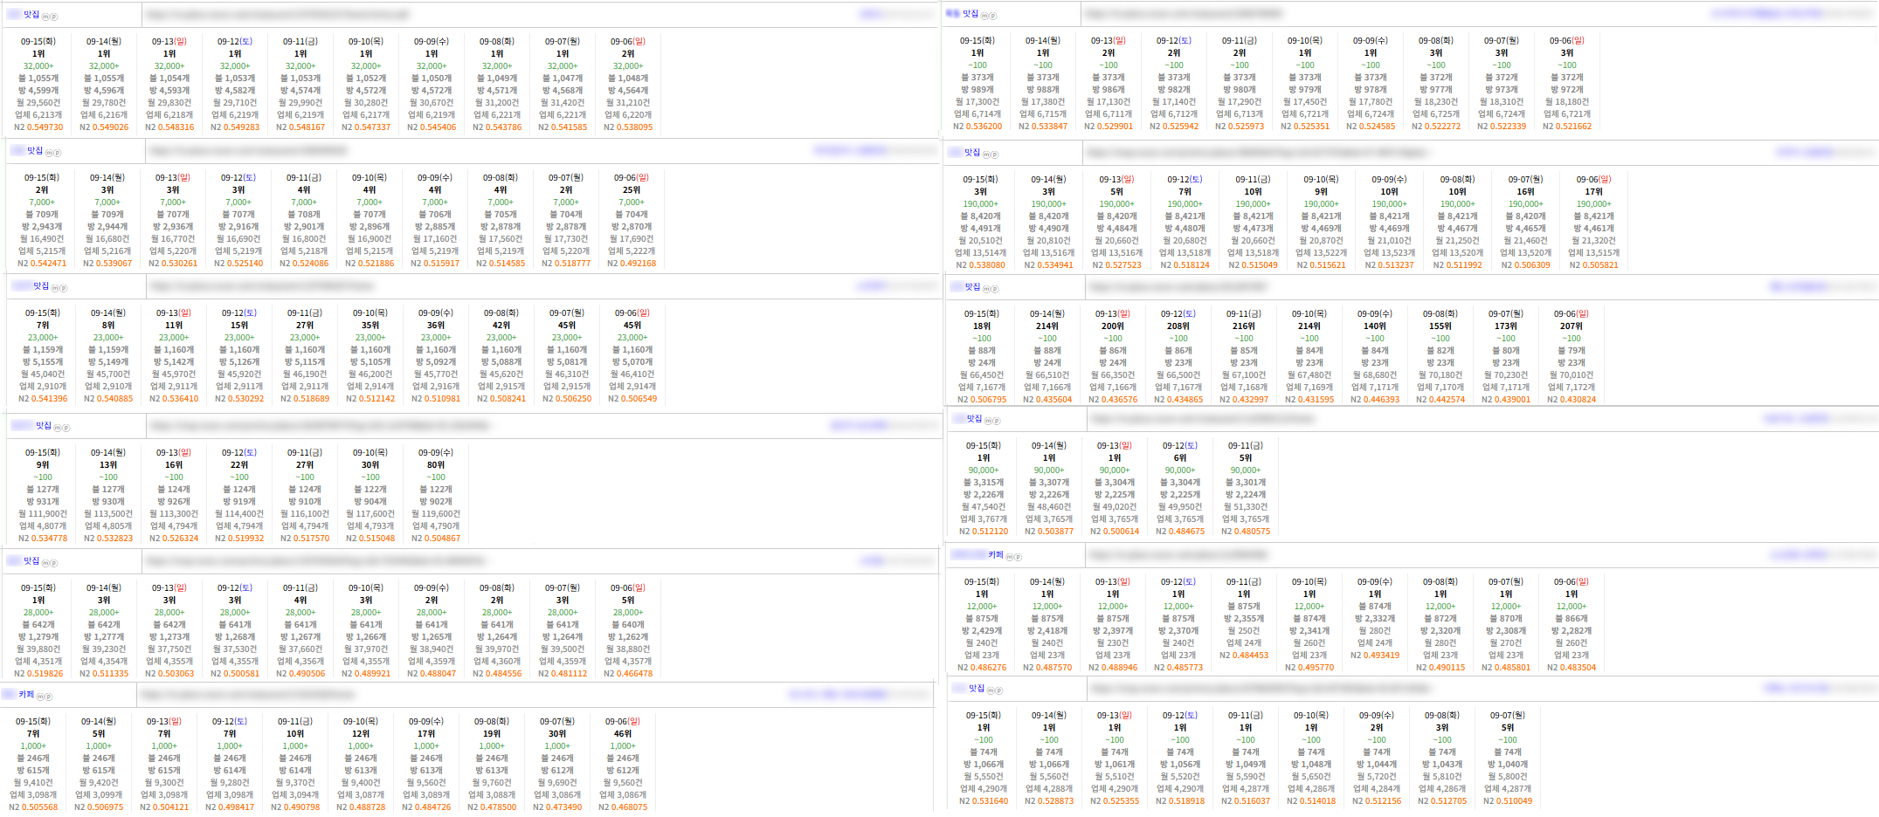Select the cell 월 66,450건
Image resolution: width=1879 pixels, height=817 pixels.
tap(982, 375)
